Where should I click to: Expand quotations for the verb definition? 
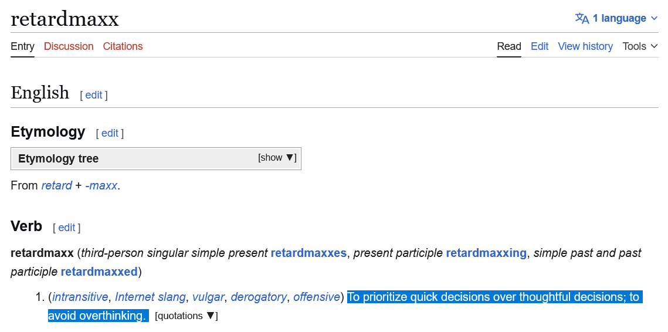pos(187,316)
